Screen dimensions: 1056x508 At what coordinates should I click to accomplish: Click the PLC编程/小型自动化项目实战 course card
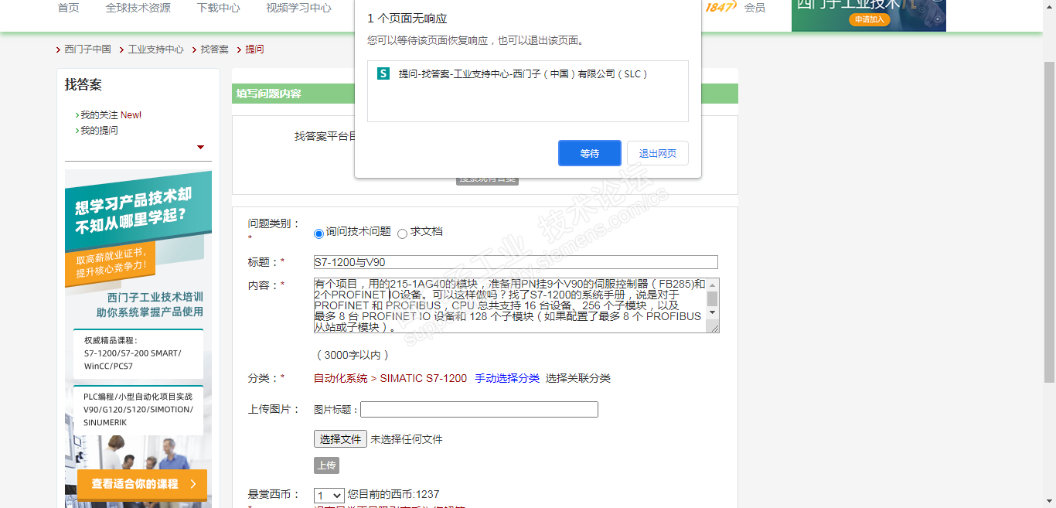click(x=138, y=410)
